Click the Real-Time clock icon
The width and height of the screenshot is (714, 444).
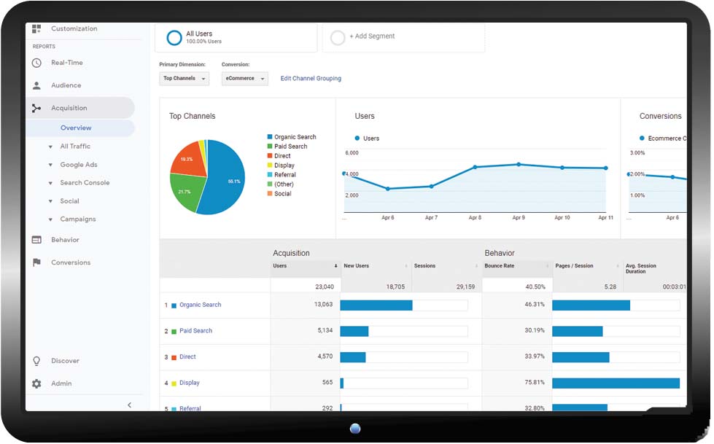[x=36, y=63]
